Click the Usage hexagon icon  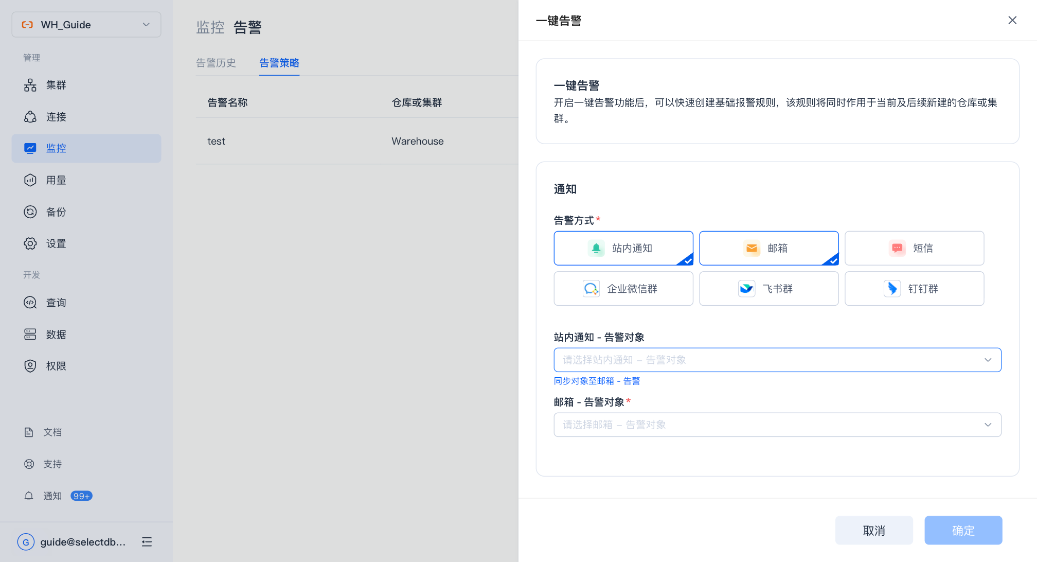pos(30,180)
